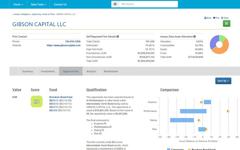Click the Email icon link
240x150 pixels.
pos(208,18)
